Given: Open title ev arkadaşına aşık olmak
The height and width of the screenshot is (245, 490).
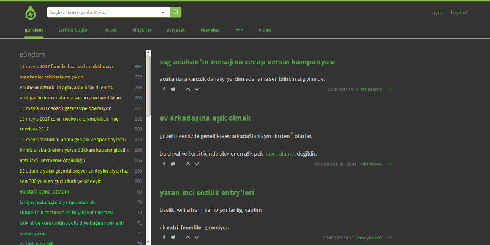Looking at the screenshot, I should click(x=205, y=118).
